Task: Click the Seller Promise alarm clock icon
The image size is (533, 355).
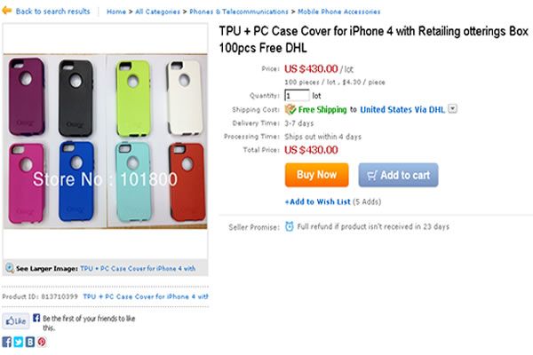Action: coord(289,226)
